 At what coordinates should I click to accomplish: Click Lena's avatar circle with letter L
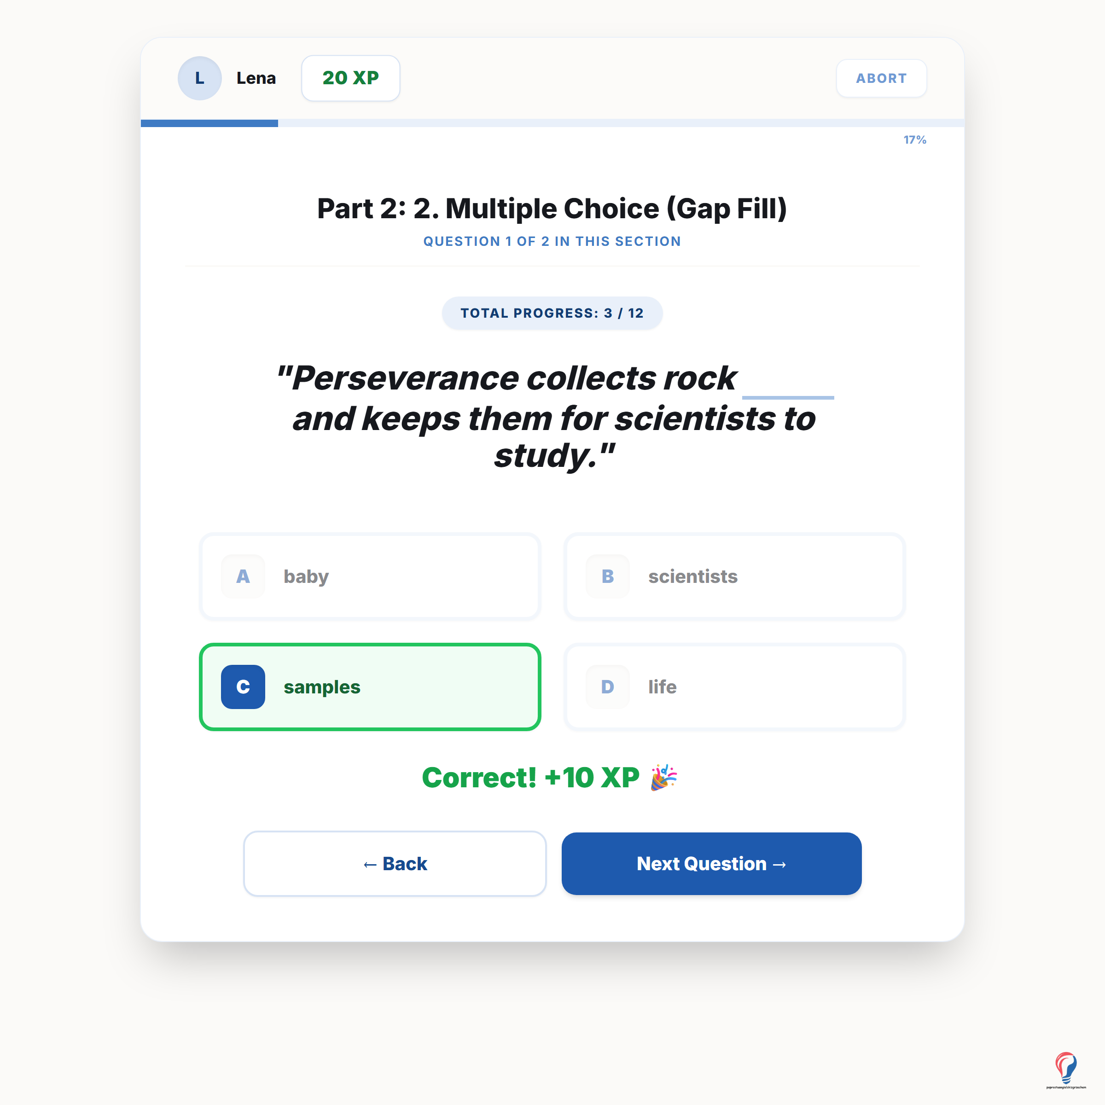pos(200,78)
